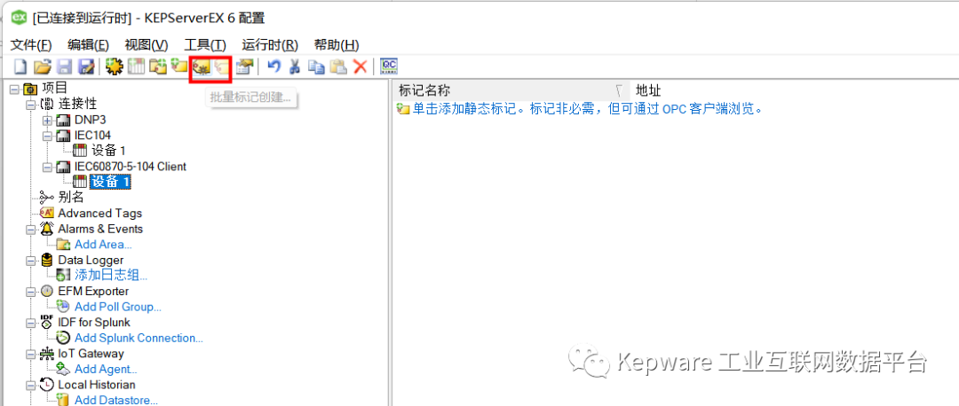Click the Add Splunk Connection... link

tap(139, 339)
